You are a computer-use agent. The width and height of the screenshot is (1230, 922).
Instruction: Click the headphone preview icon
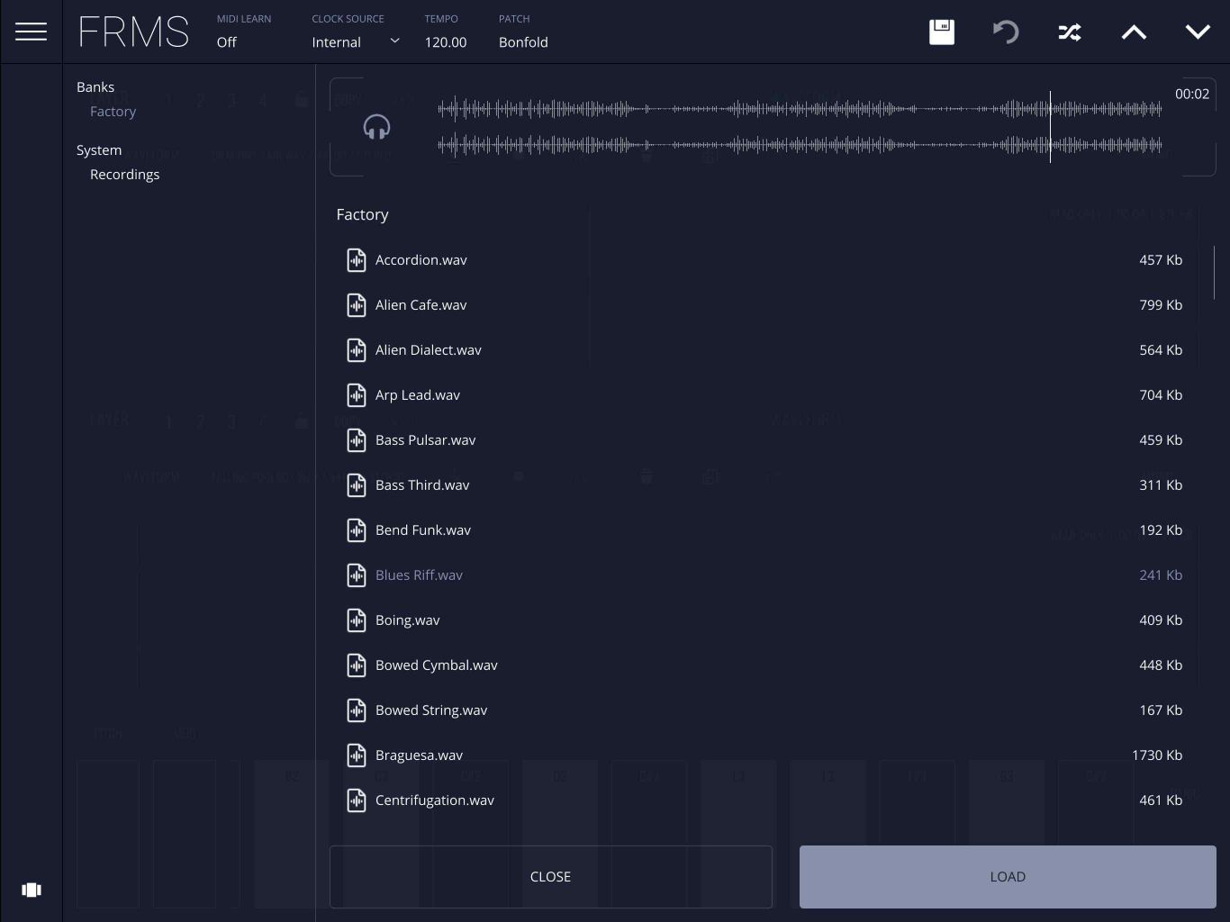point(376,127)
